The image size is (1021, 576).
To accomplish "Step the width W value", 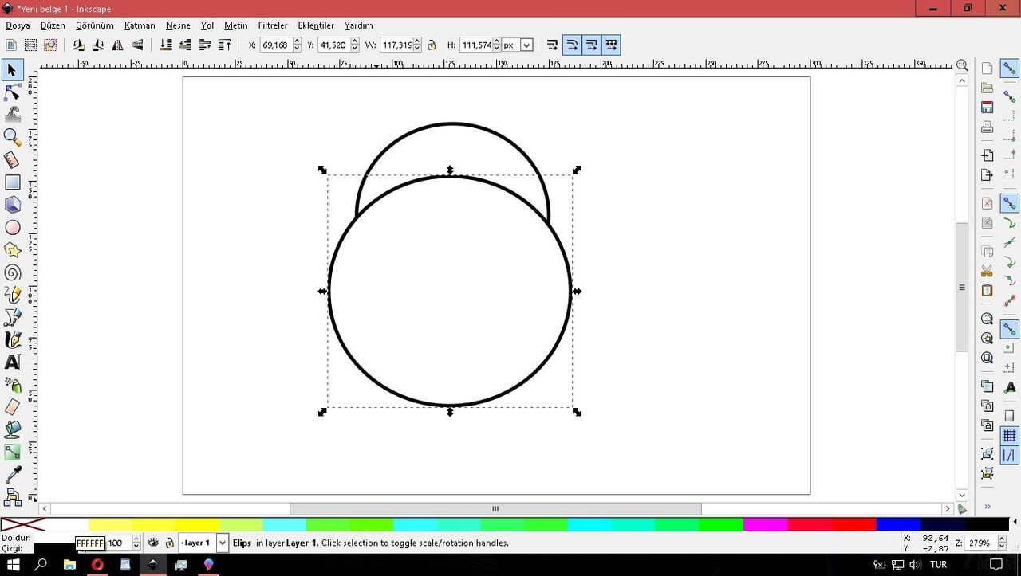I will pyautogui.click(x=417, y=45).
